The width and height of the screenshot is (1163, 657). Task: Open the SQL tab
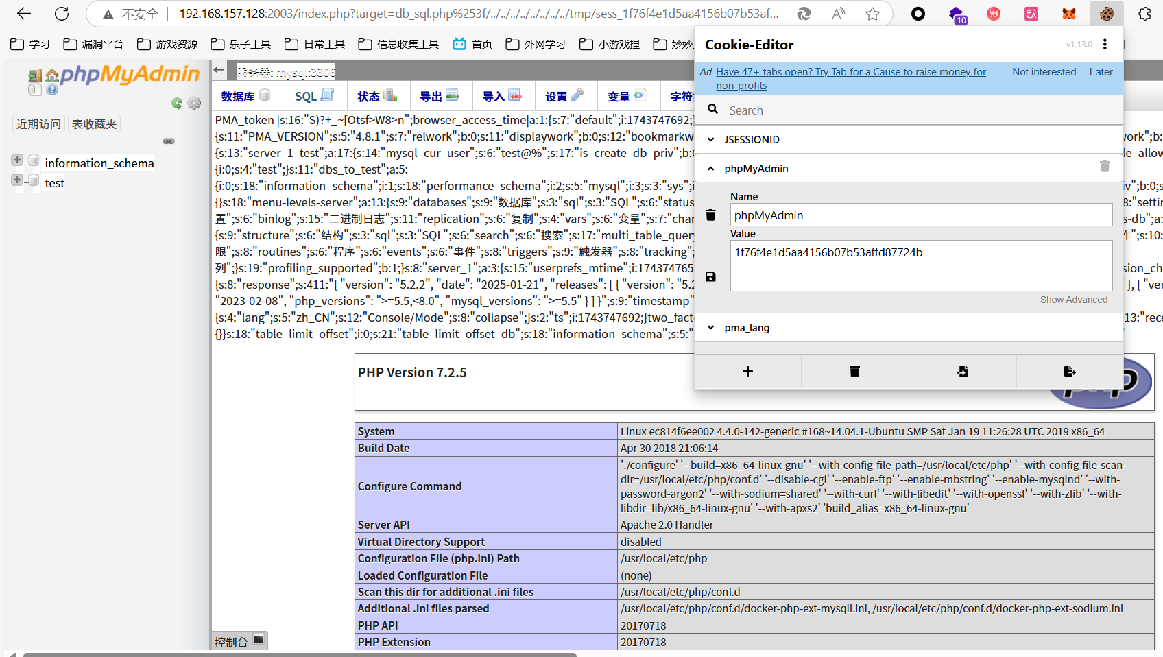(314, 96)
